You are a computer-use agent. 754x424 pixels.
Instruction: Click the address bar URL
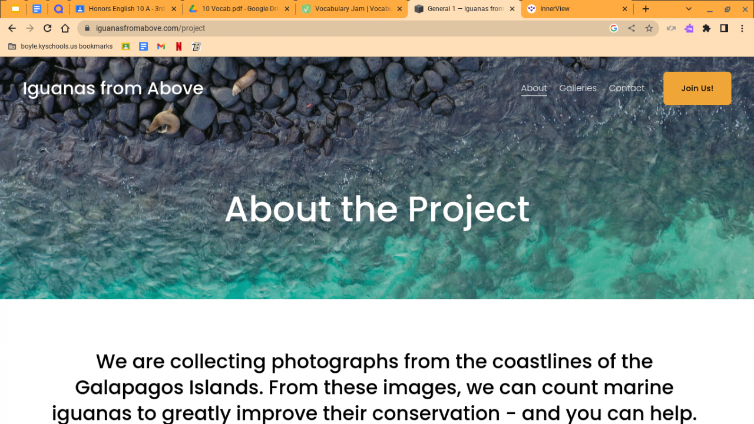150,28
